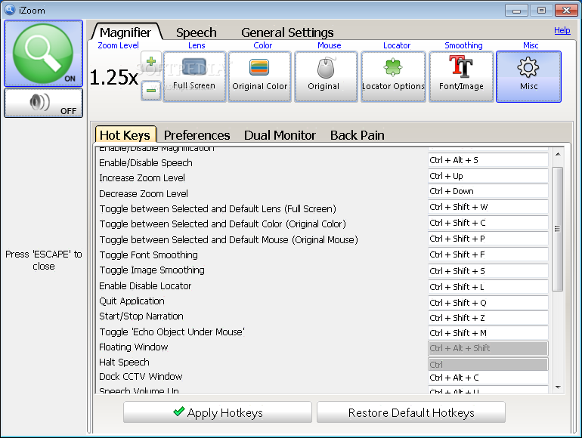
Task: Edit the Ctrl + Shift + C hotkey field
Action: click(x=488, y=223)
